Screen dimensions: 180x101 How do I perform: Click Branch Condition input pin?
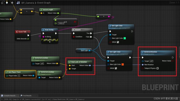(x=74, y=37)
